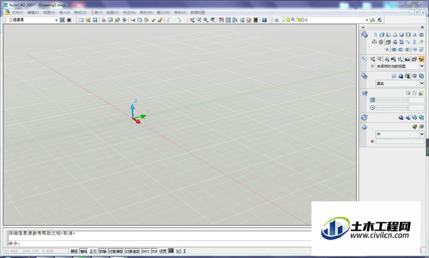Click the Plot (print) toolbar icon

point(104,20)
